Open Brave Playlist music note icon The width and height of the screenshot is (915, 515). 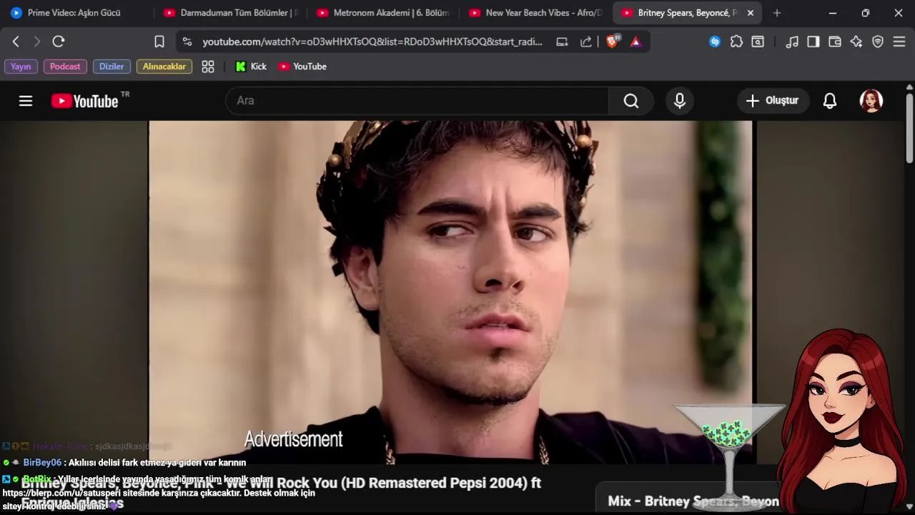(792, 41)
